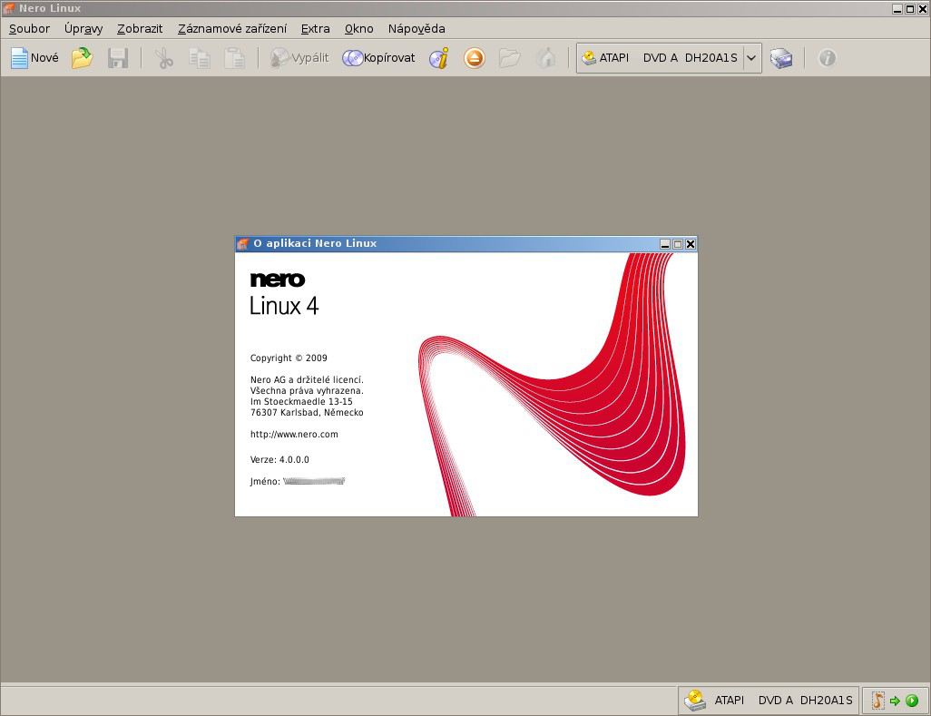The width and height of the screenshot is (931, 716).
Task: Open the Nápověda menu
Action: [416, 28]
